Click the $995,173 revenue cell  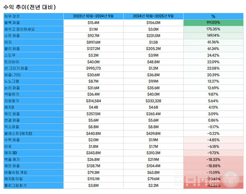coord(94,68)
